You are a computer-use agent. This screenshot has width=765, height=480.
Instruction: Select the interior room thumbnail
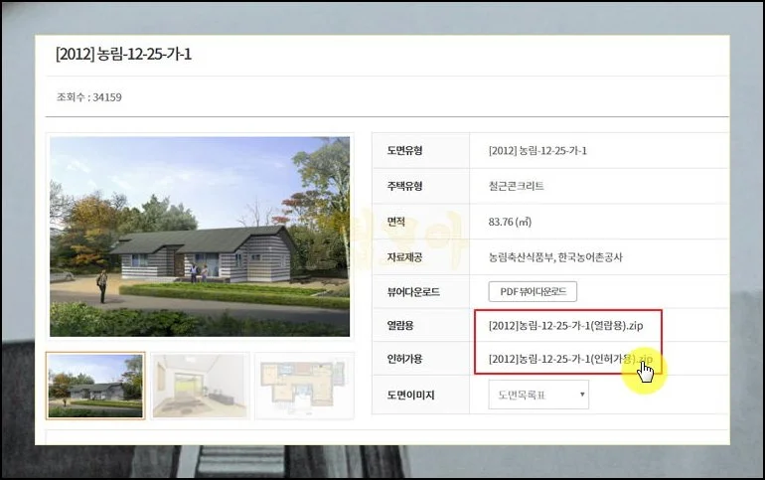click(x=200, y=386)
